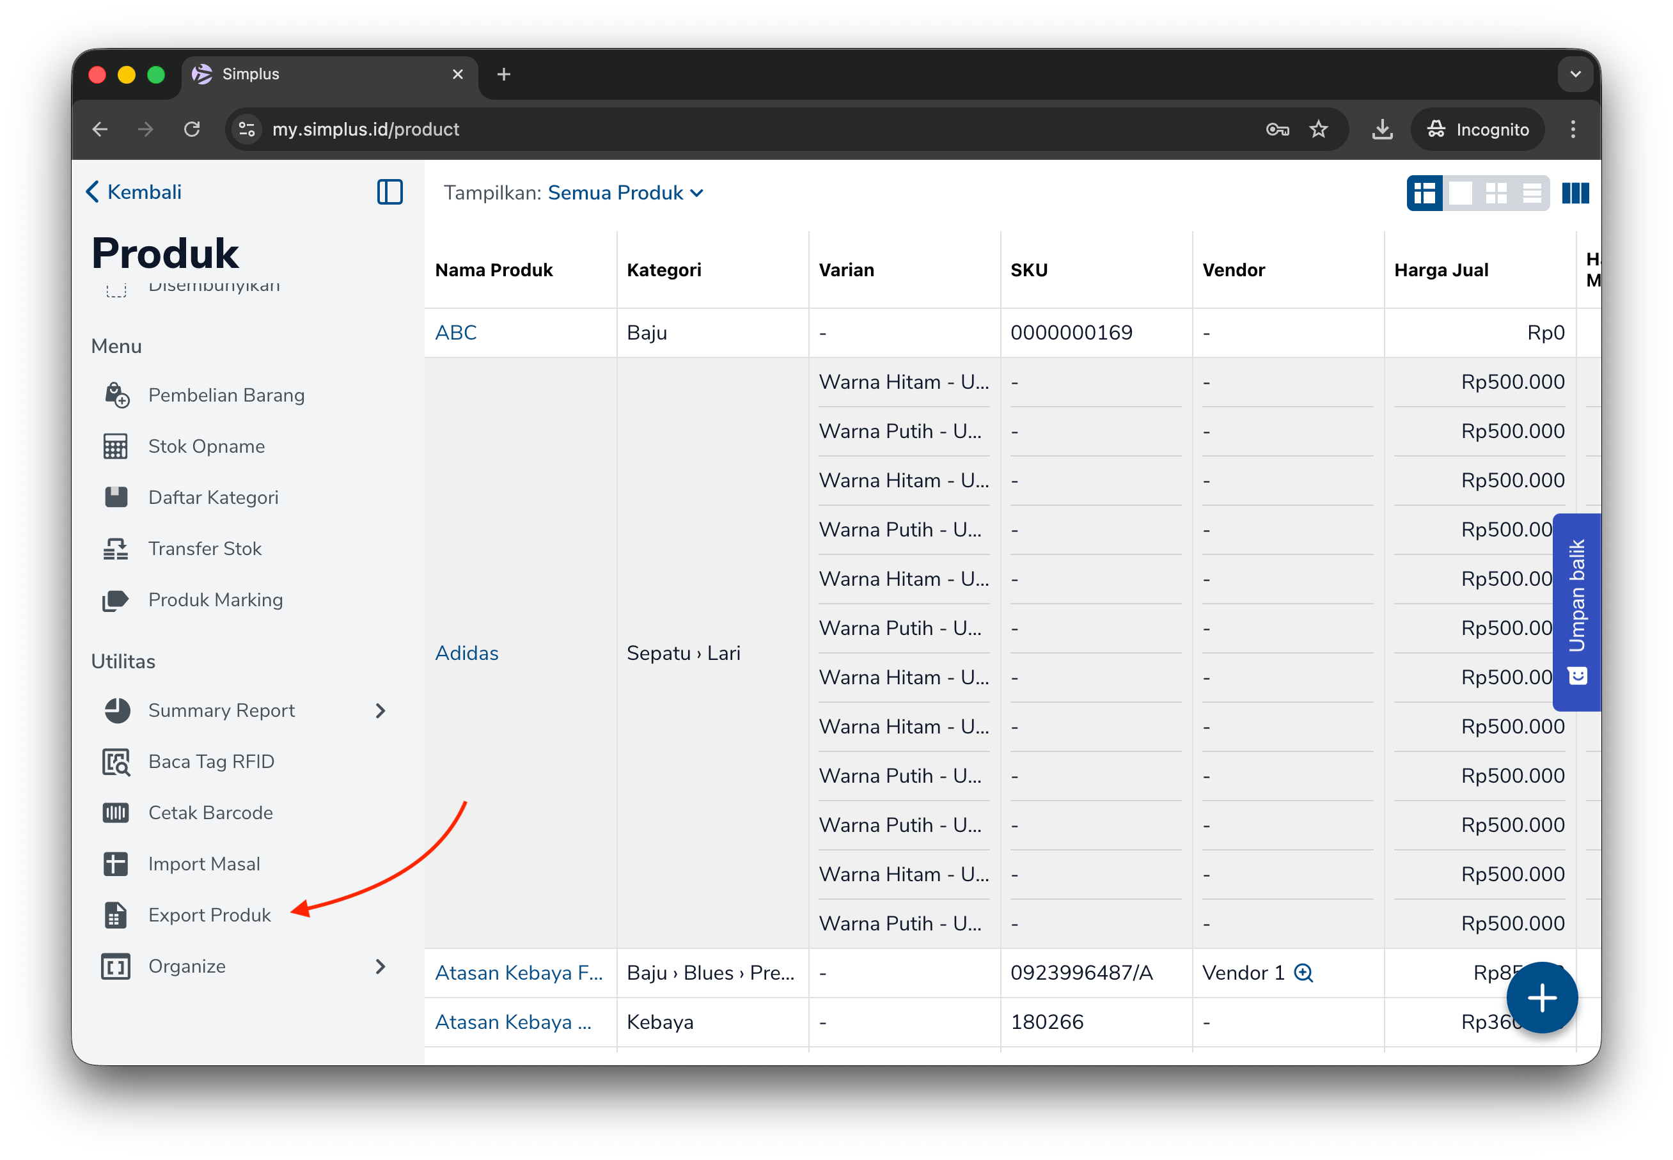Collapse the sidebar panel toggle icon

390,192
